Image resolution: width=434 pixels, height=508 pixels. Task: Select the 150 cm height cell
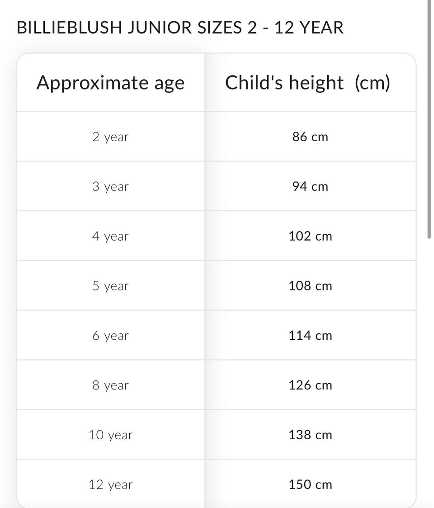coord(310,485)
